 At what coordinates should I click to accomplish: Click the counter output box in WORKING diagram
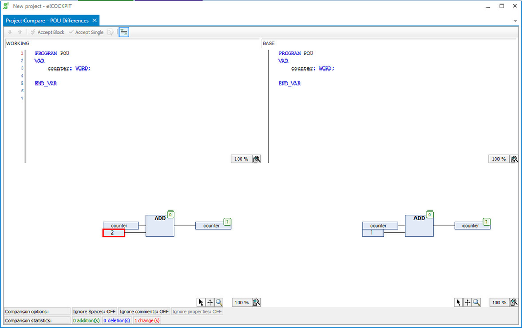[x=213, y=226]
